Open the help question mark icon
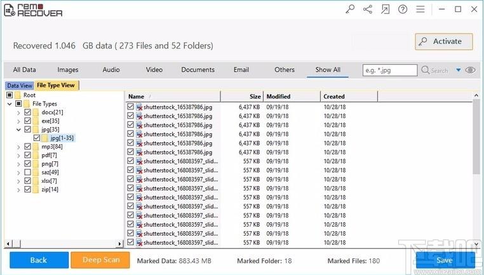 tap(403, 10)
